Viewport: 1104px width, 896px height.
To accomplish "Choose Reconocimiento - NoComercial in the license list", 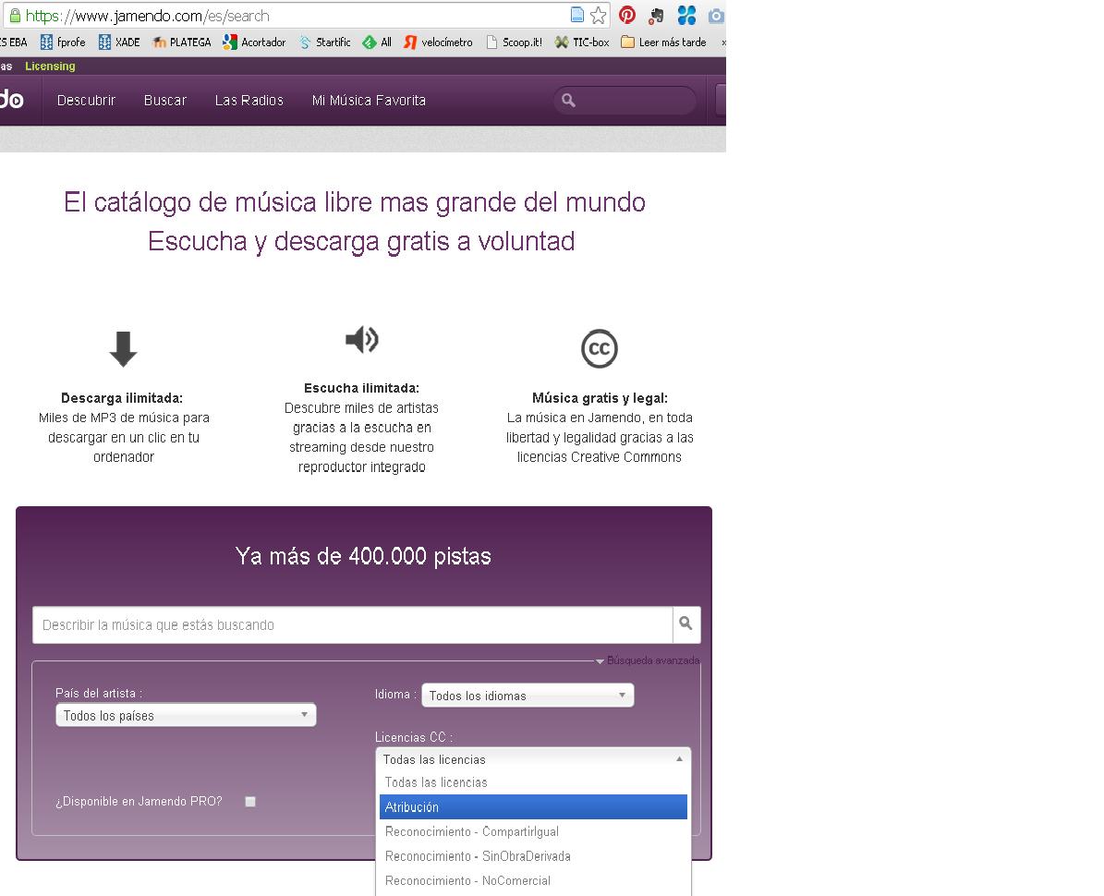I will pos(534,880).
